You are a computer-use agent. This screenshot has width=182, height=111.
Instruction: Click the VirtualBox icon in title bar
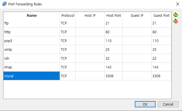coord(5,4)
